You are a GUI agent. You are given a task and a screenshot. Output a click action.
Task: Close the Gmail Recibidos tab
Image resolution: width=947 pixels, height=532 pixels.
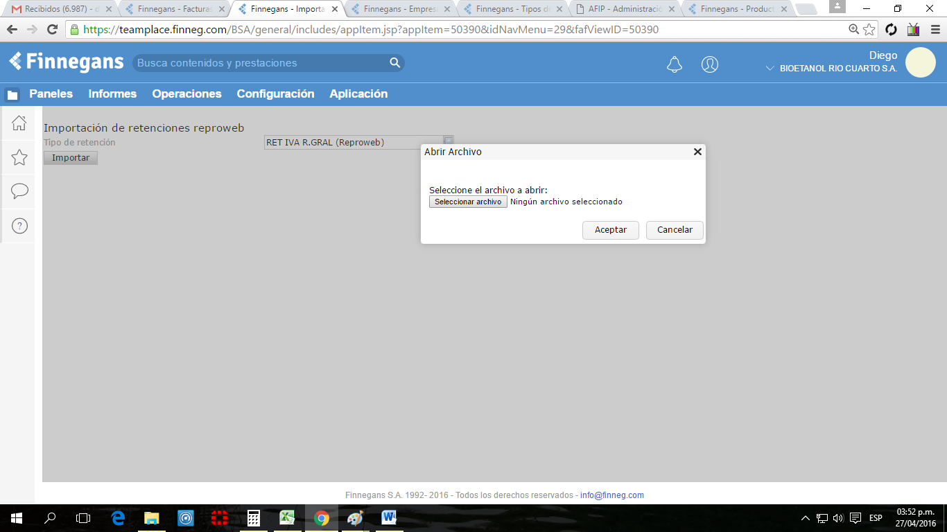(109, 9)
